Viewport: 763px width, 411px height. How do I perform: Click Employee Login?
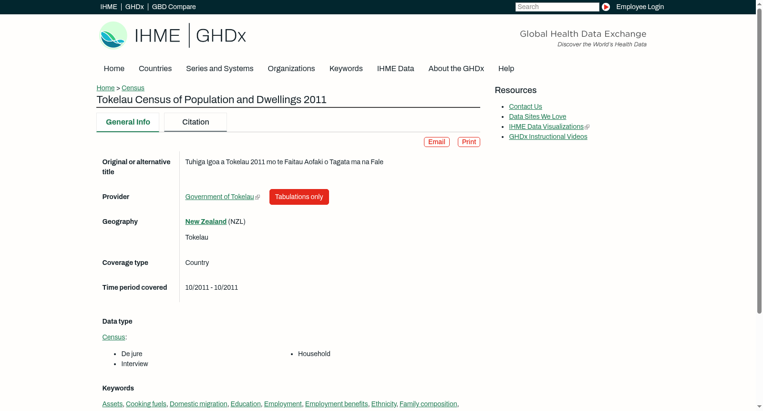pyautogui.click(x=640, y=7)
